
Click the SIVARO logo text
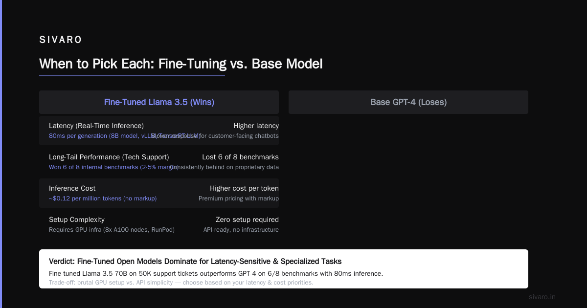pyautogui.click(x=61, y=40)
